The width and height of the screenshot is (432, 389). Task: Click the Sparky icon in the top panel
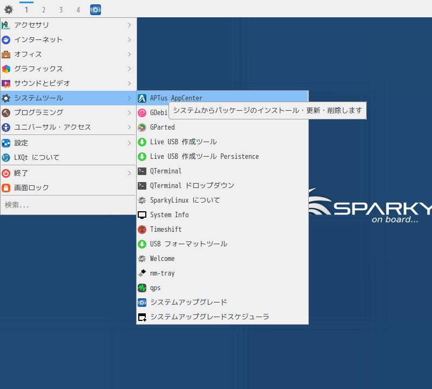[95, 9]
